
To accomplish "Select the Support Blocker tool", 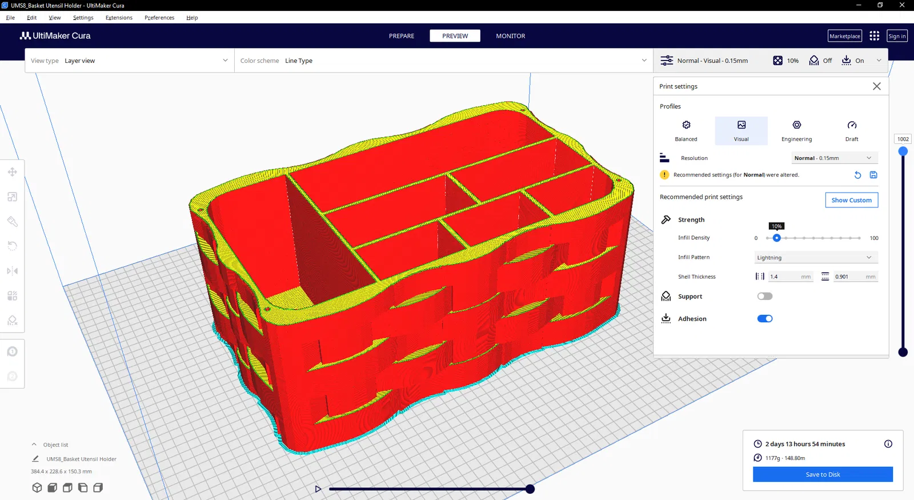I will click(12, 321).
